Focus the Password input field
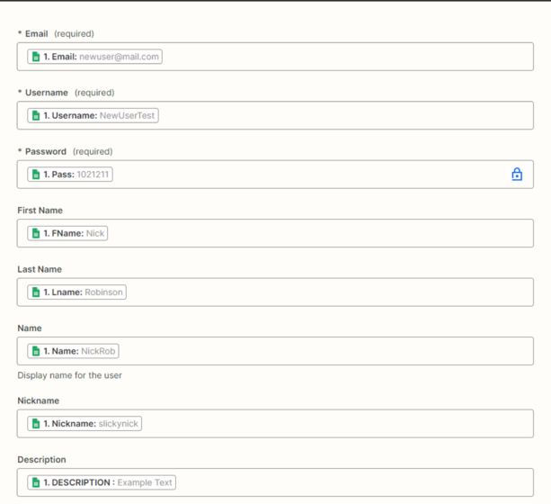This screenshot has width=551, height=504. pos(275,175)
